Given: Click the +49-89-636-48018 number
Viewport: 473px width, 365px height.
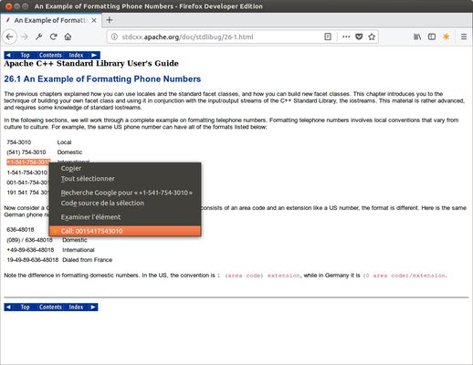Looking at the screenshot, I should 30,250.
